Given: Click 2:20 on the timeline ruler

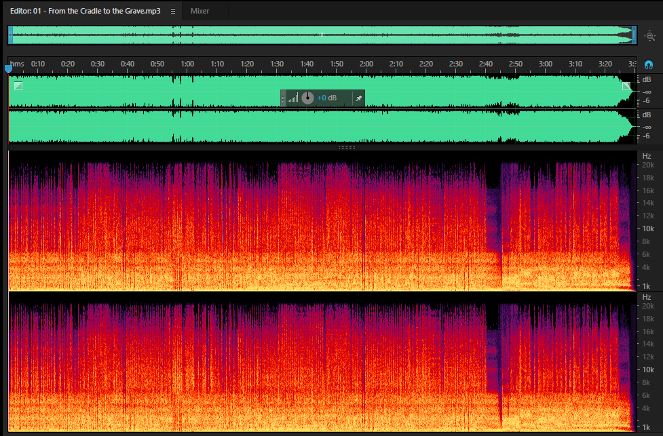Looking at the screenshot, I should (x=425, y=64).
